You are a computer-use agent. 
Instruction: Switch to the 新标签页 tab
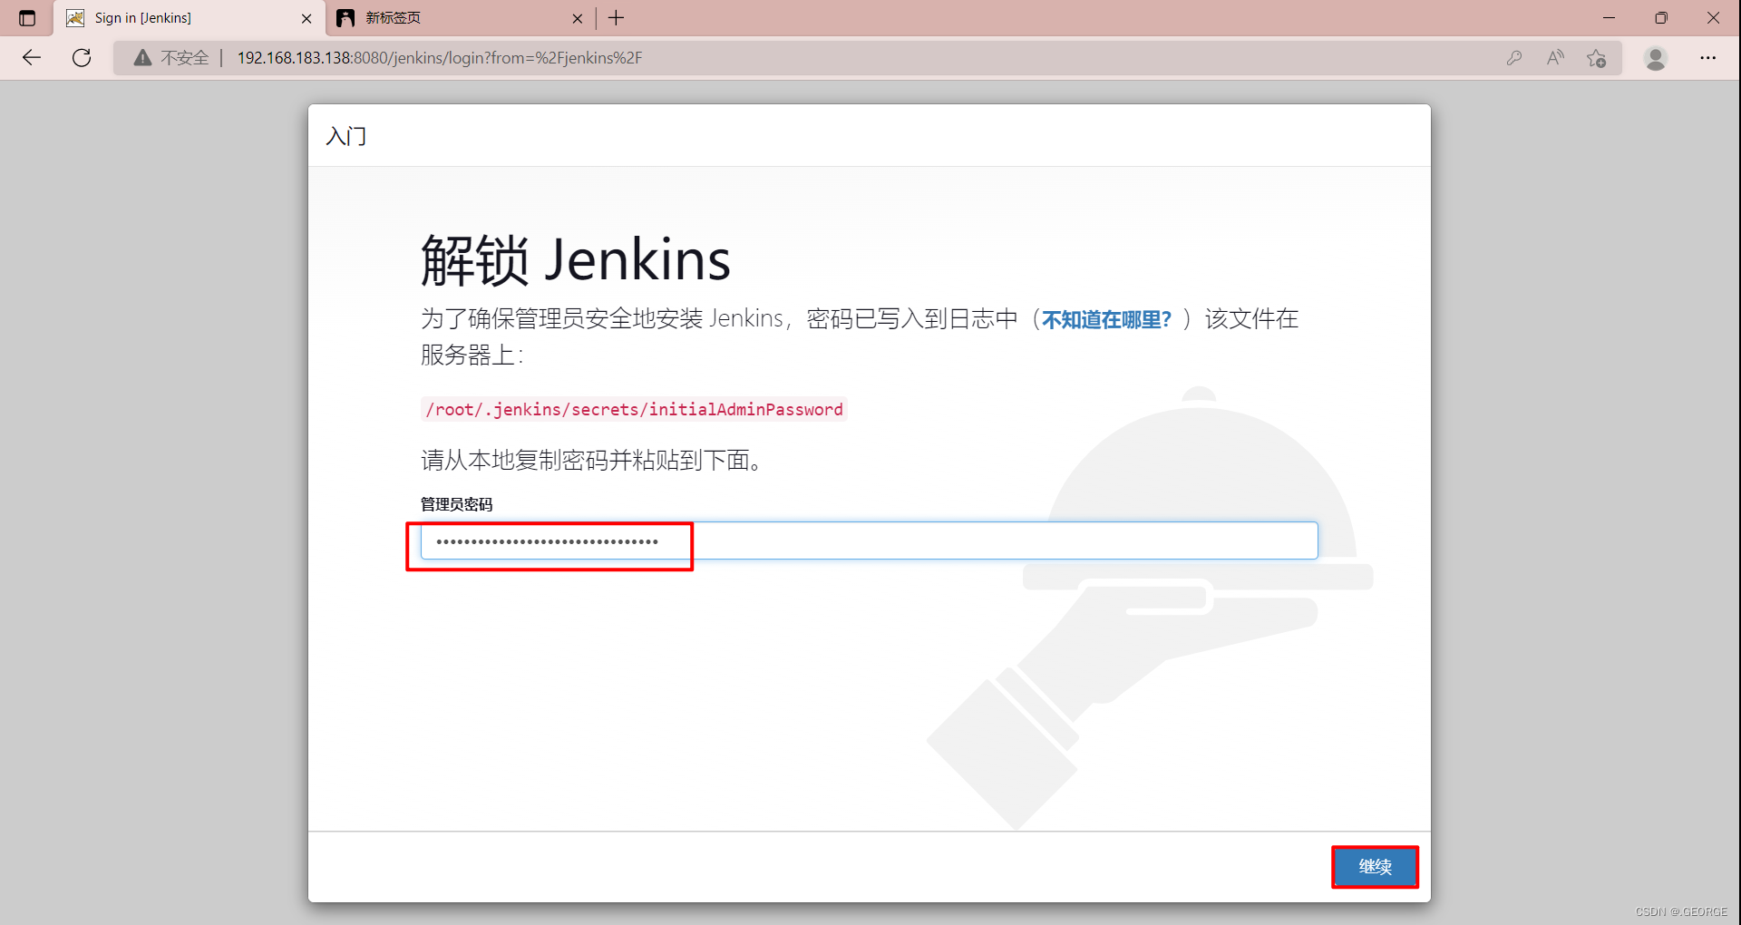[460, 18]
